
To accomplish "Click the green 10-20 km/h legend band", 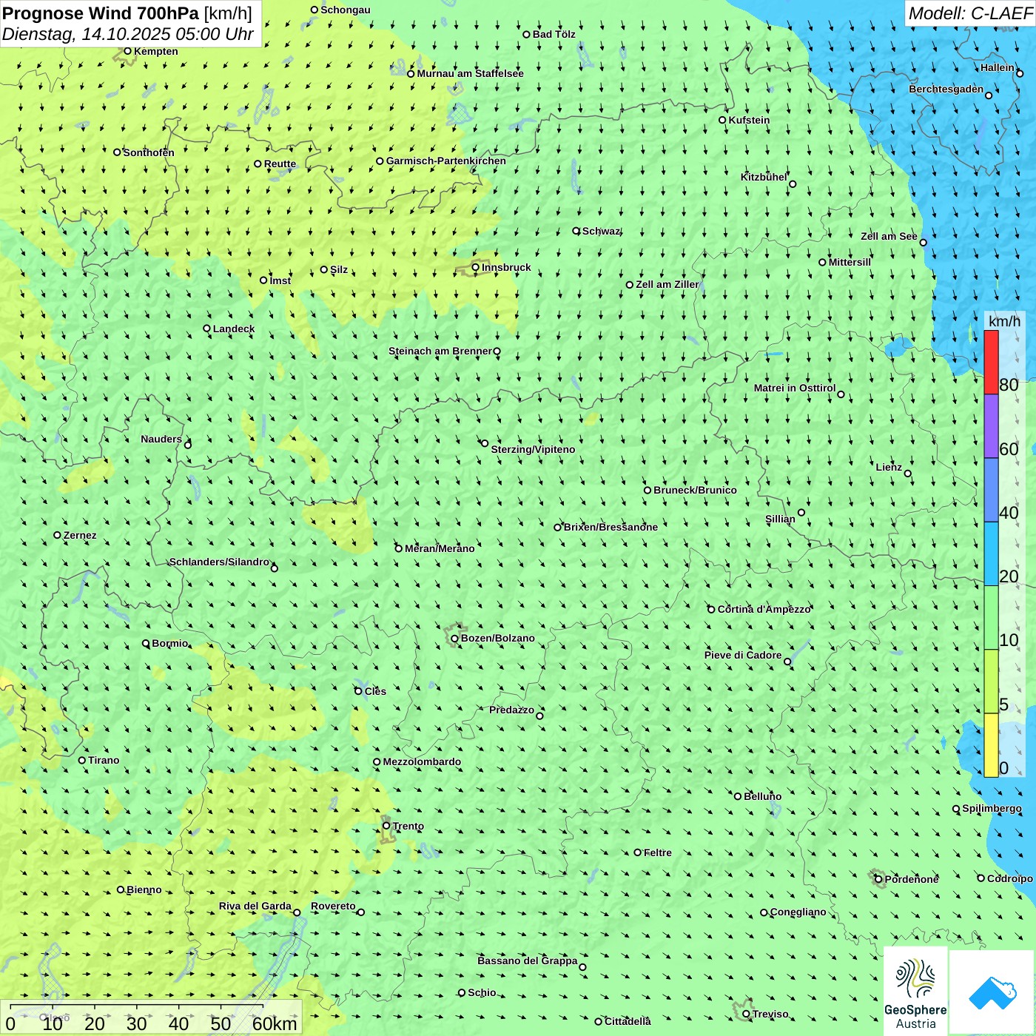I will point(991,617).
